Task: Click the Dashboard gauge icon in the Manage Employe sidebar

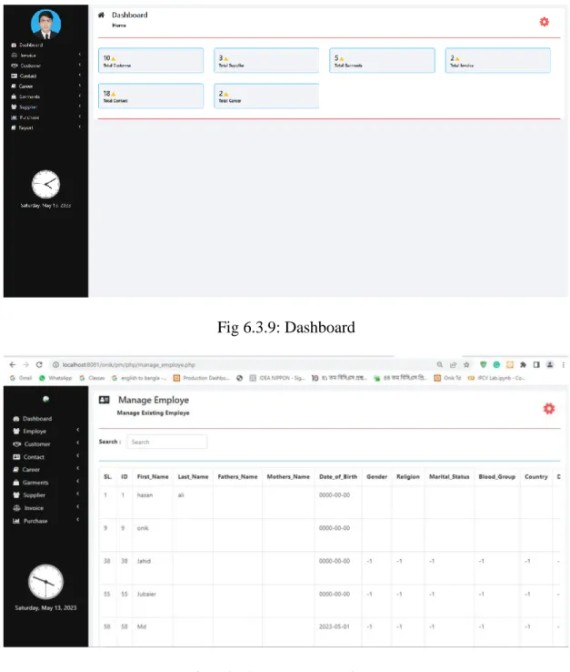Action: pyautogui.click(x=16, y=418)
